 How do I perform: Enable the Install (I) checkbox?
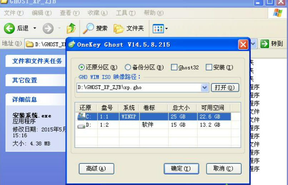tap(209, 67)
